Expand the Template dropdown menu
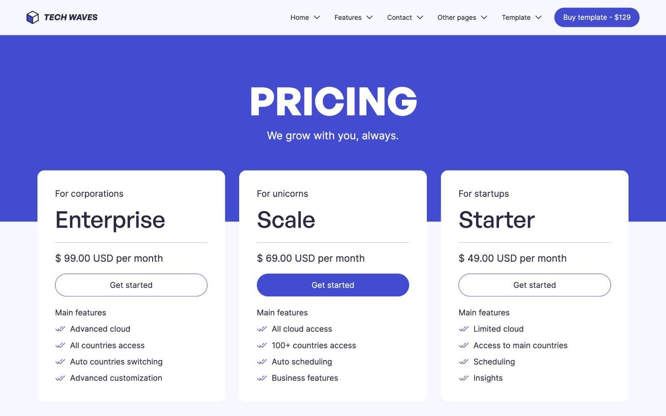The height and width of the screenshot is (416, 666). pyautogui.click(x=521, y=17)
